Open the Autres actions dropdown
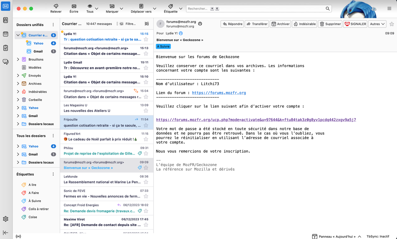Image resolution: width=397 pixels, height=239 pixels. pyautogui.click(x=377, y=24)
